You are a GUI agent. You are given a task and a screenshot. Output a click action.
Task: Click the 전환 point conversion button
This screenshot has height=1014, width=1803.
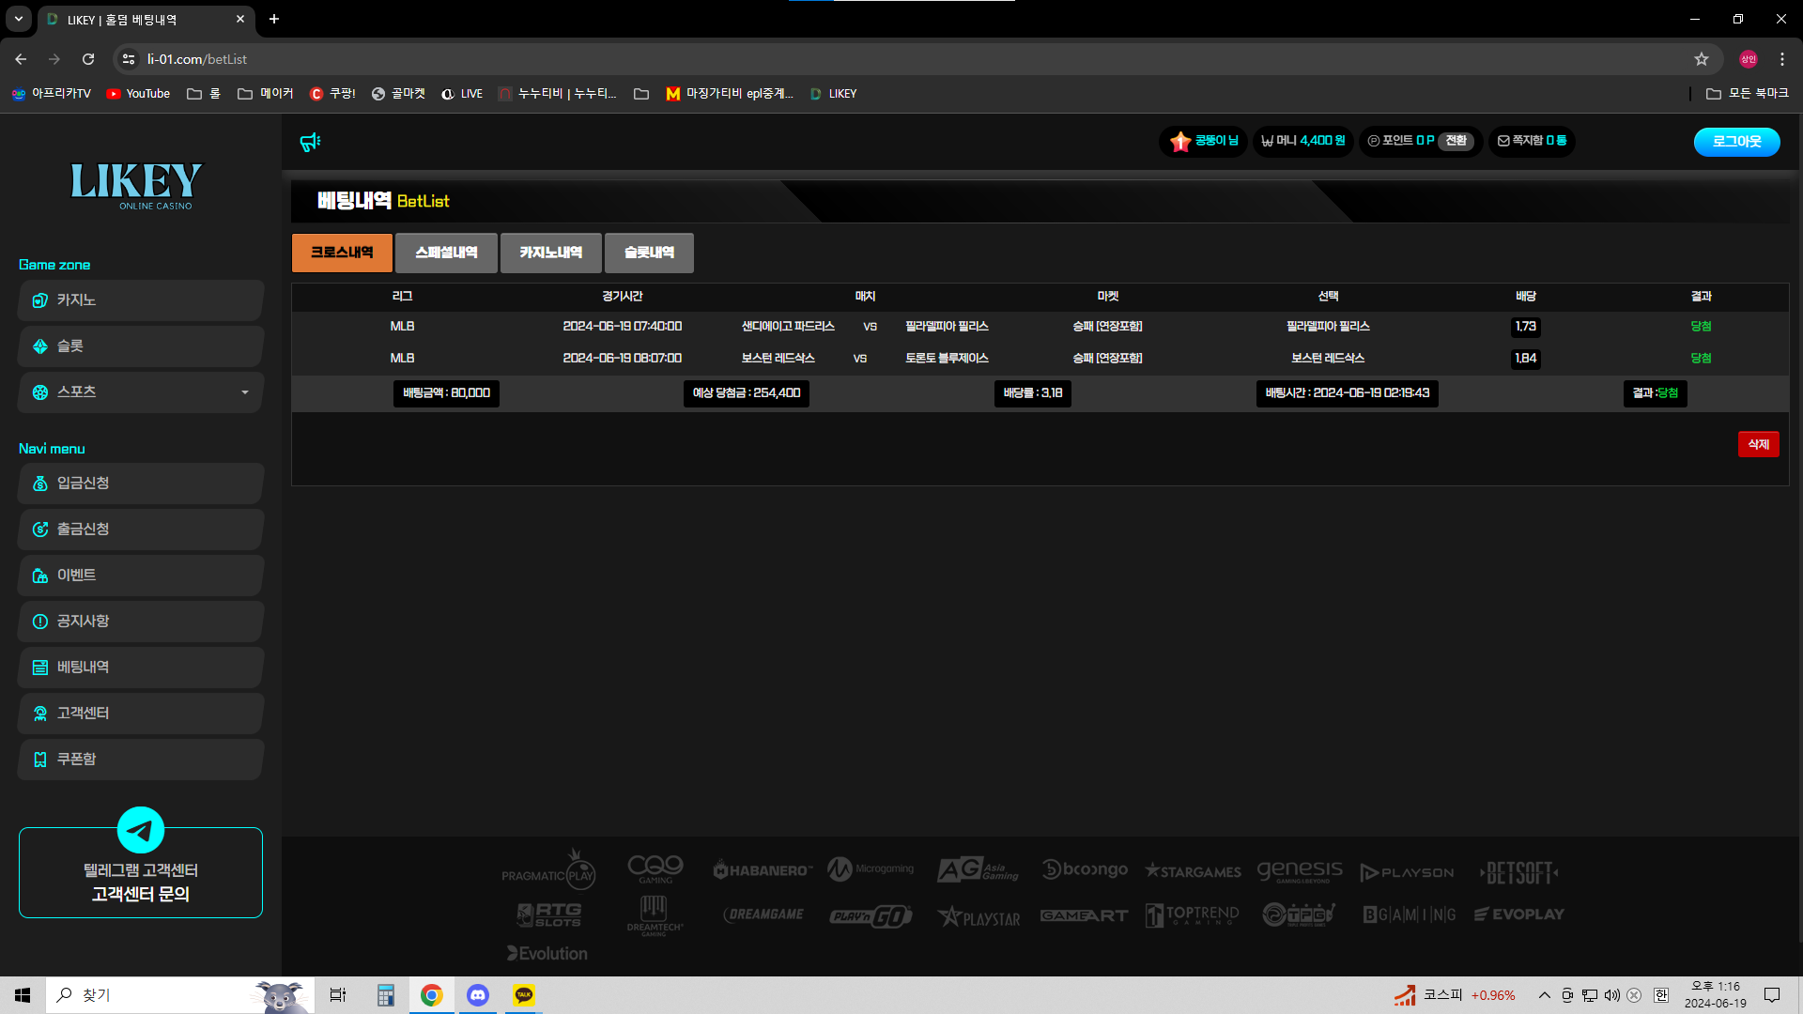(1456, 141)
